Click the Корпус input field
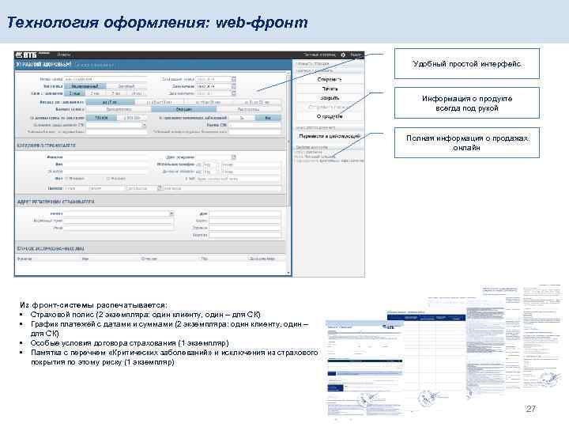 [245, 221]
